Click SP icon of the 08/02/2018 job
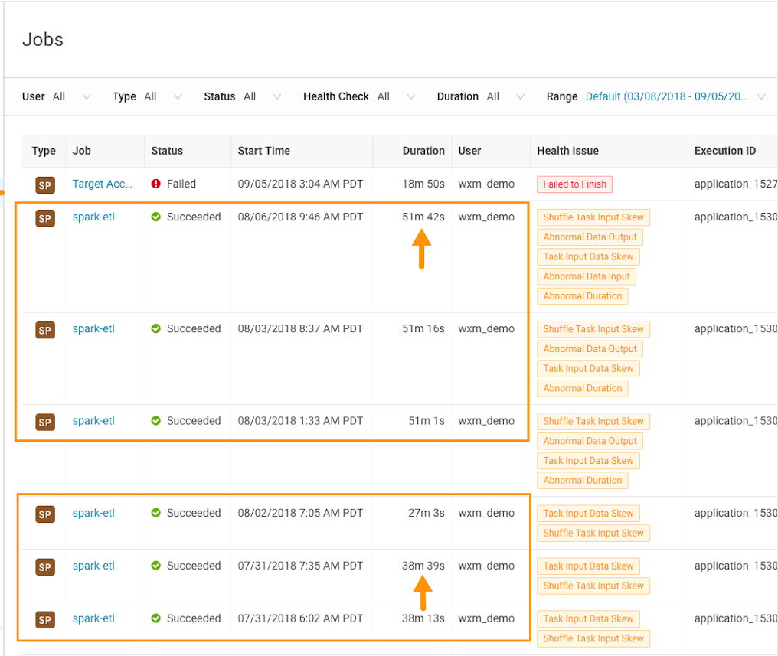778x656 pixels. (x=44, y=514)
